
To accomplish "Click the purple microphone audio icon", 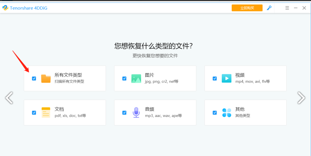I will 136,113.
